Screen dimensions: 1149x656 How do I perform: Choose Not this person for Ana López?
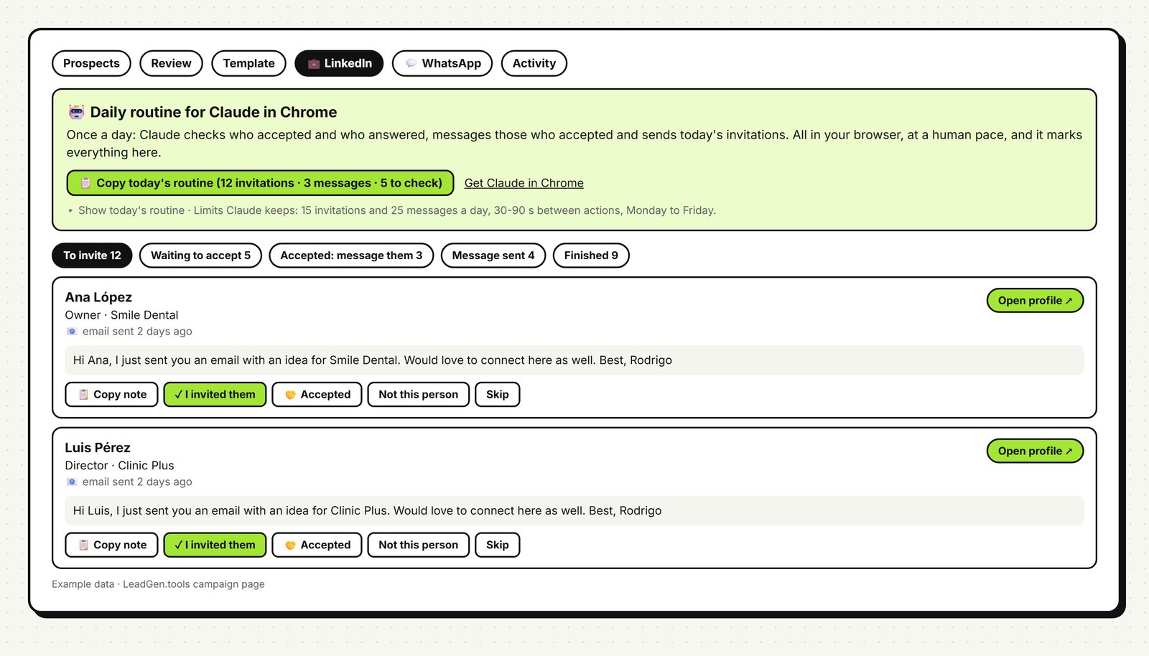pyautogui.click(x=418, y=395)
